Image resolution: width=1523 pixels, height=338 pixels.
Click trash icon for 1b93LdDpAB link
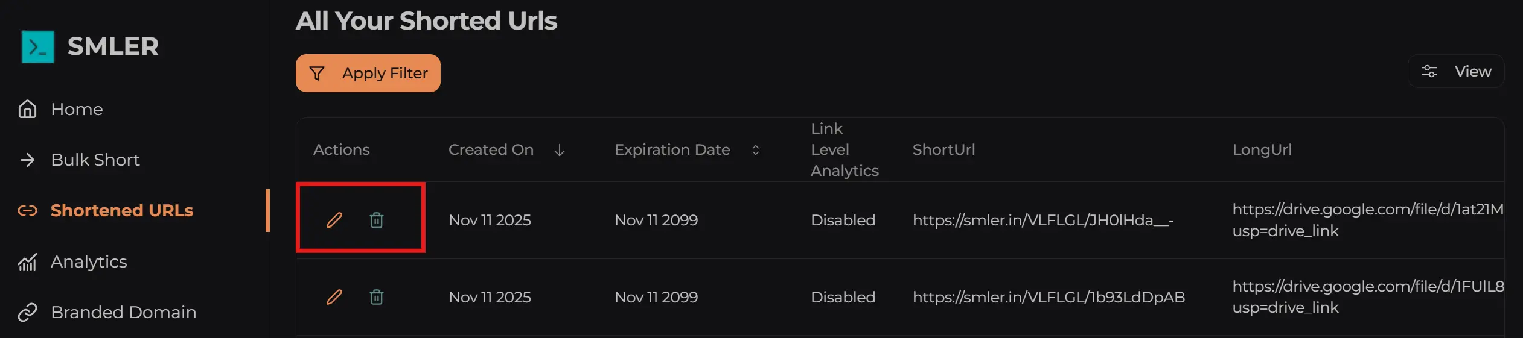(x=377, y=297)
